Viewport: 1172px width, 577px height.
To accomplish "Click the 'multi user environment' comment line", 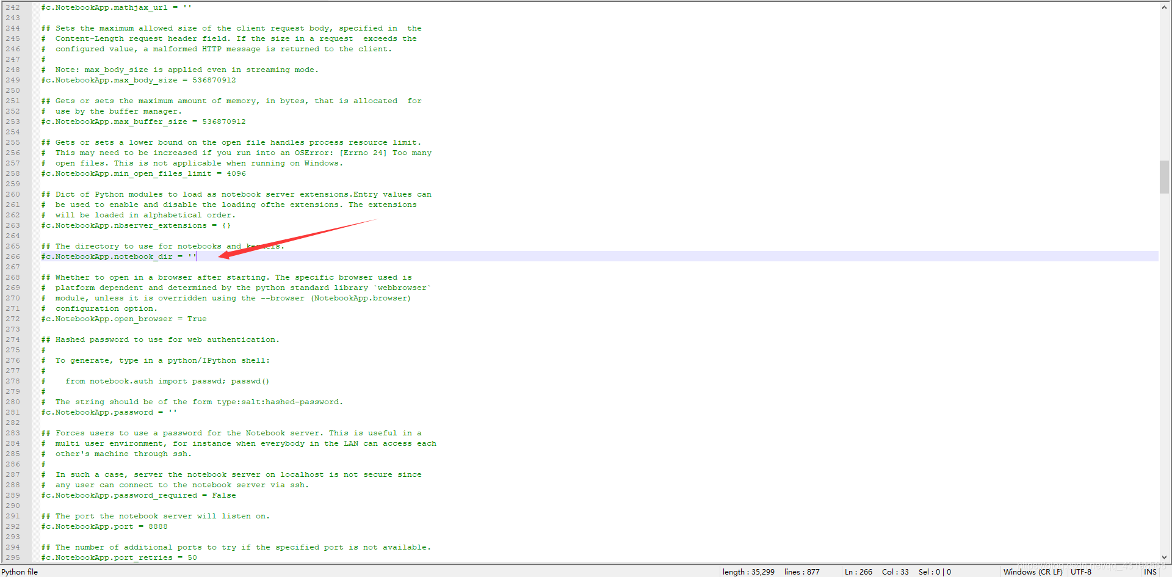I will tap(239, 443).
